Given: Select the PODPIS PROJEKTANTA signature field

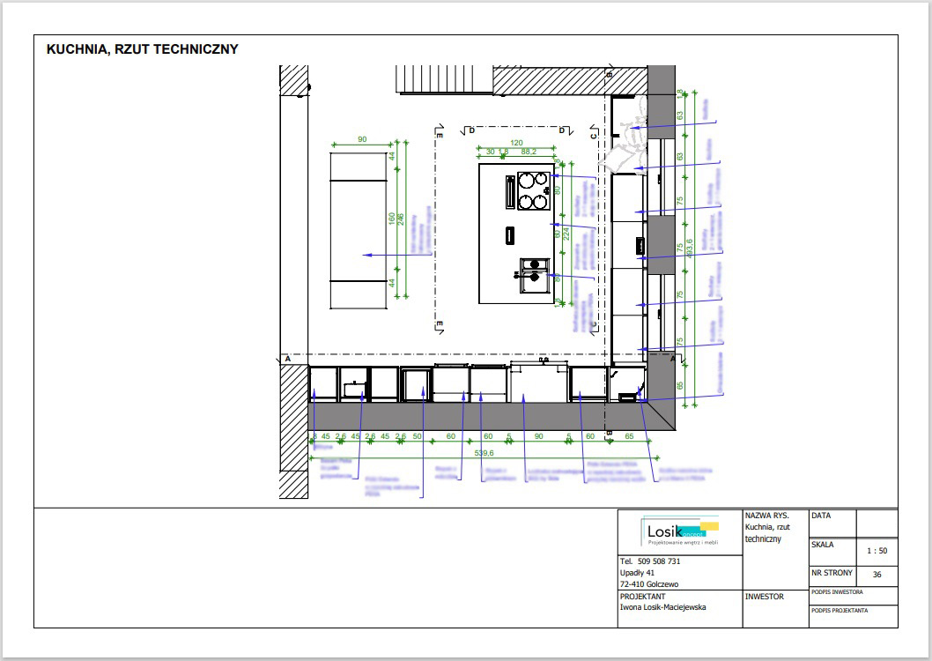Looking at the screenshot, I should 853,615.
